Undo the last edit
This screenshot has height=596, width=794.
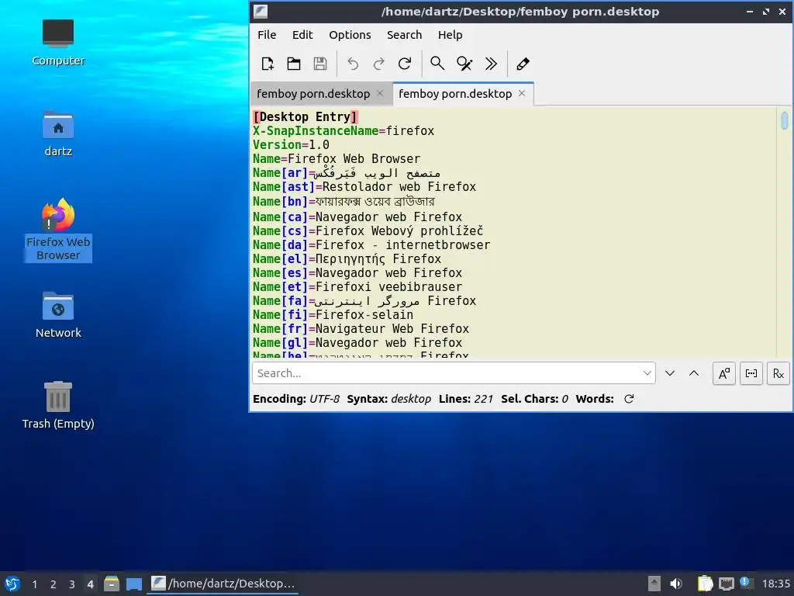tap(353, 64)
